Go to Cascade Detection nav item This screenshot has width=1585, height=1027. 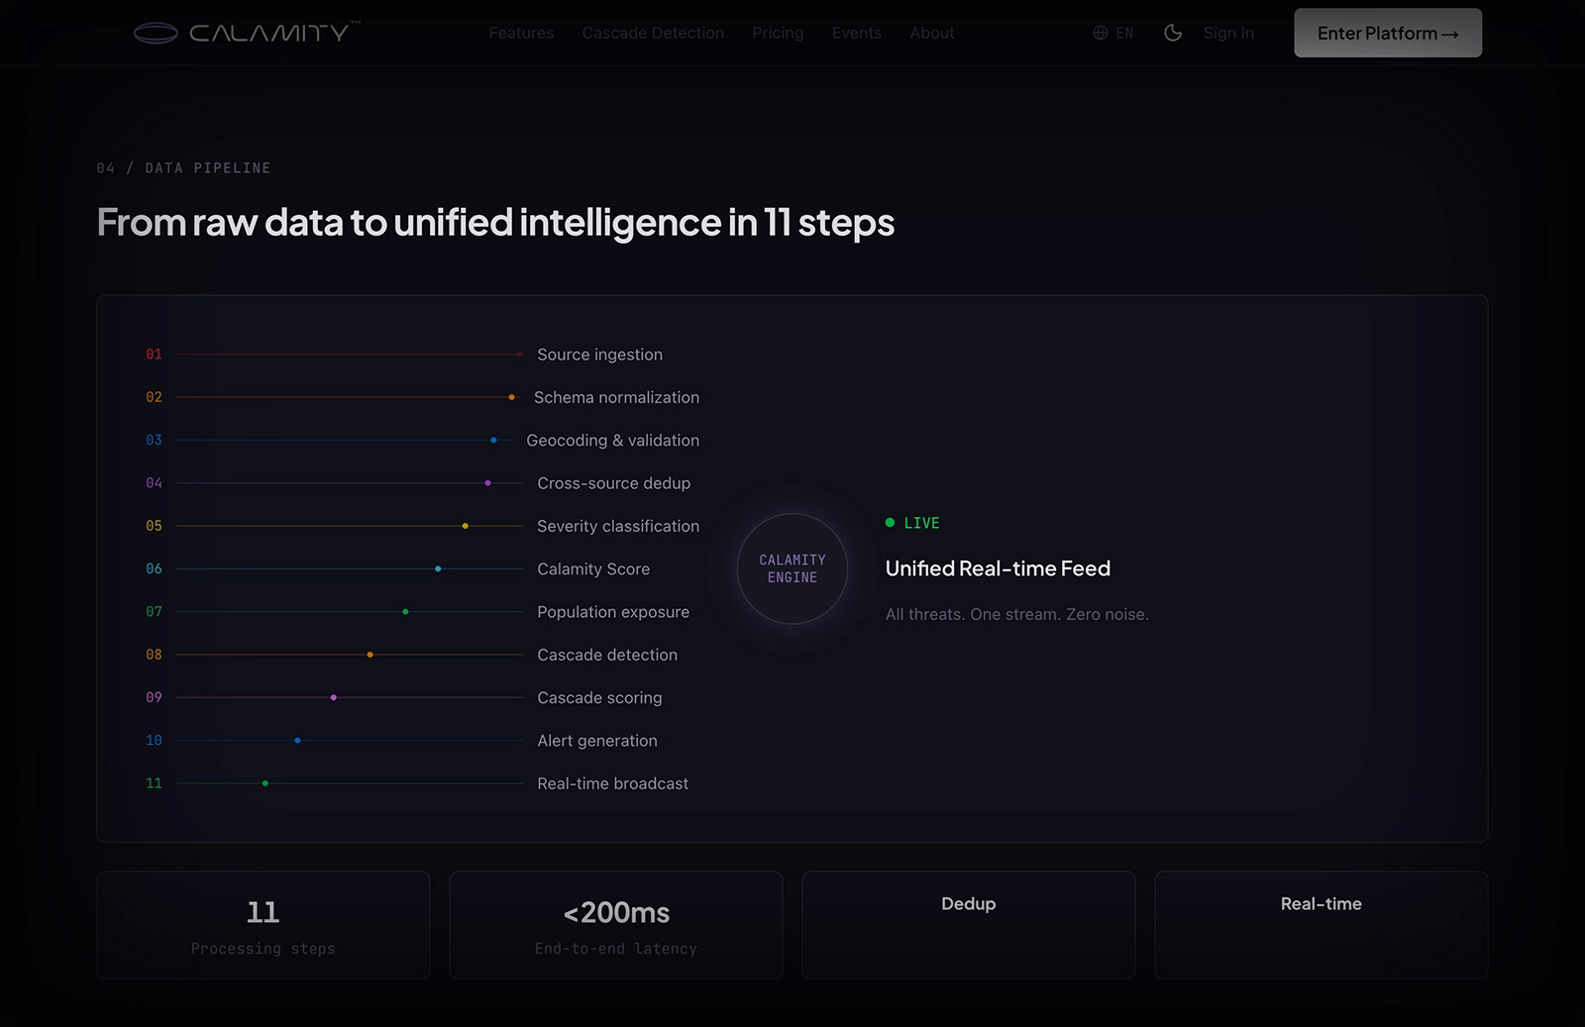[653, 33]
